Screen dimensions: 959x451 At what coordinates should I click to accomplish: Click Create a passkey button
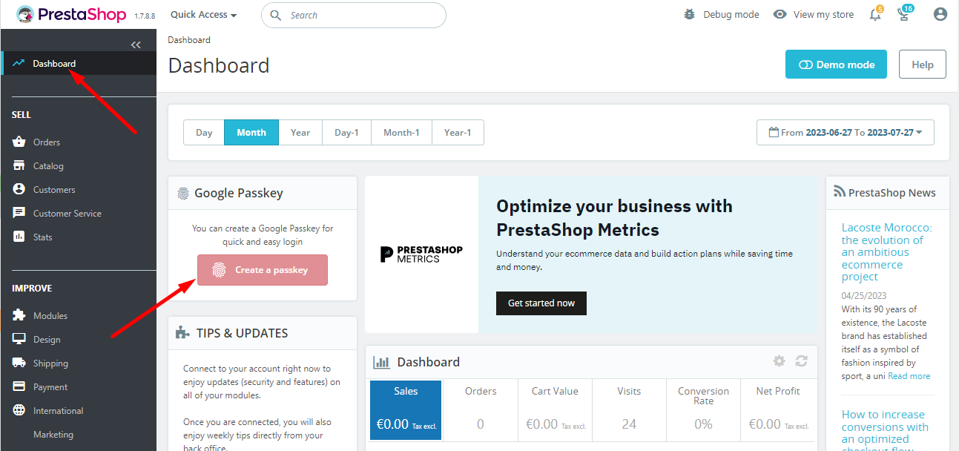(x=263, y=270)
